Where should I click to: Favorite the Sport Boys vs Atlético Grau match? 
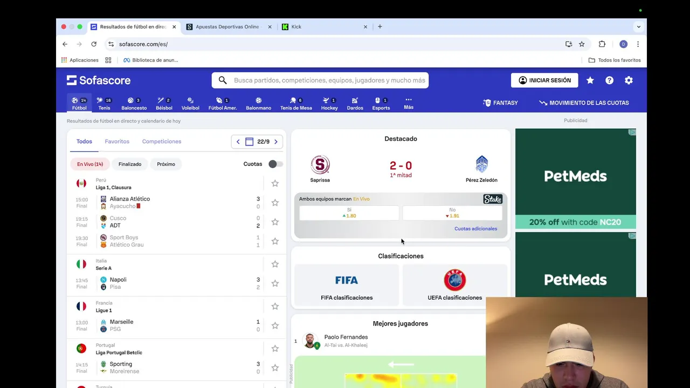275,241
